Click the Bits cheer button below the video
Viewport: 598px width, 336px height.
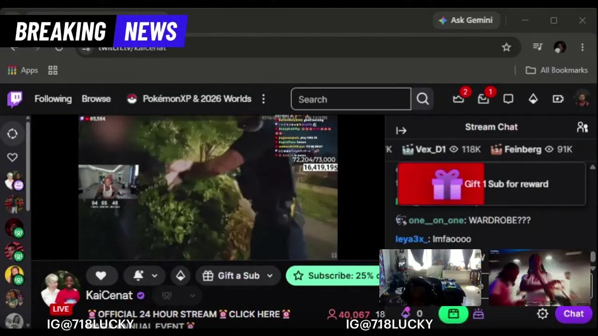180,276
